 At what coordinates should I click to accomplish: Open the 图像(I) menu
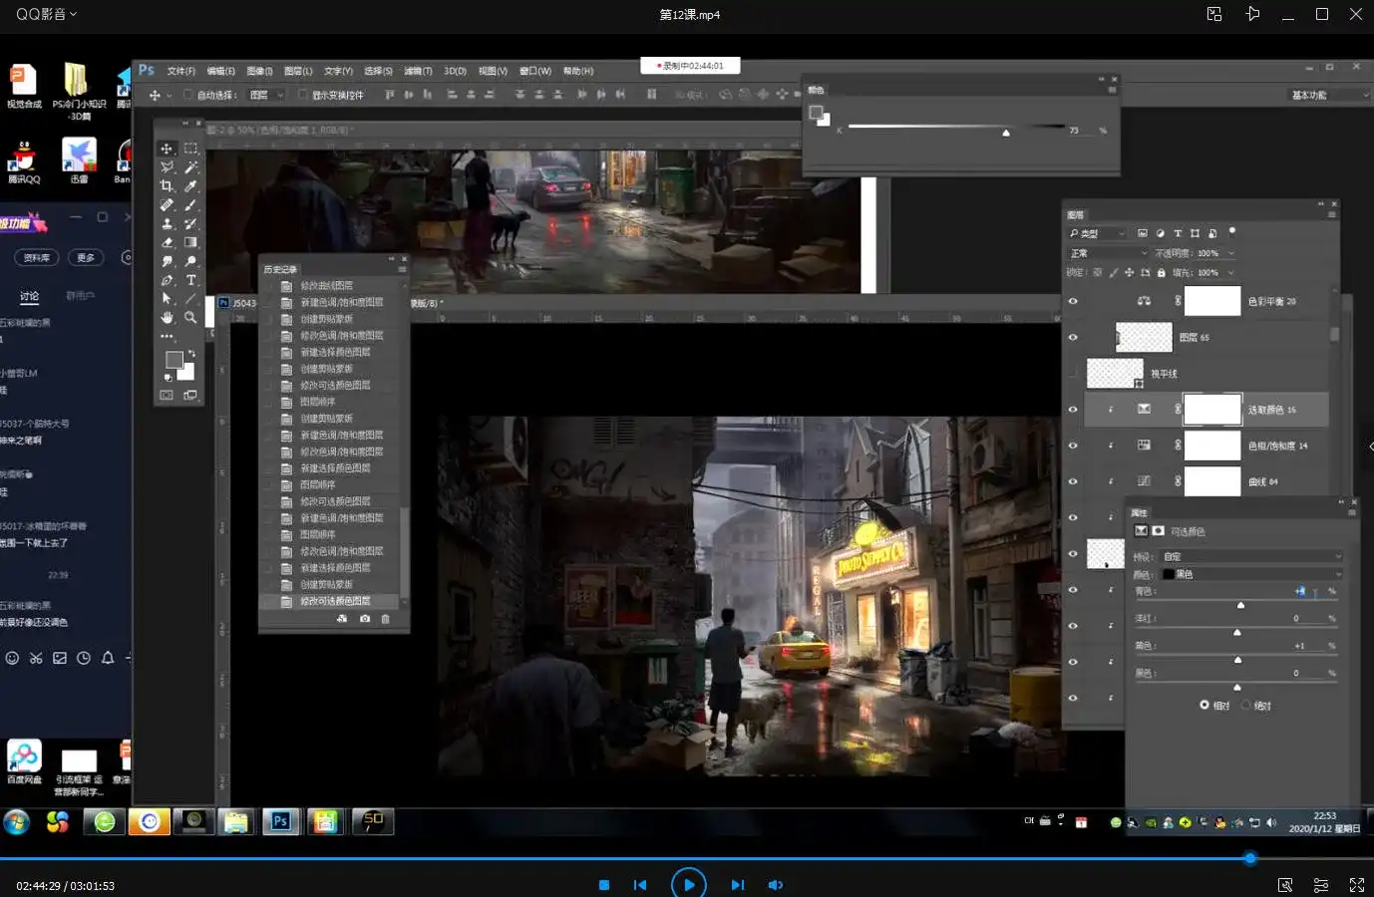(259, 71)
